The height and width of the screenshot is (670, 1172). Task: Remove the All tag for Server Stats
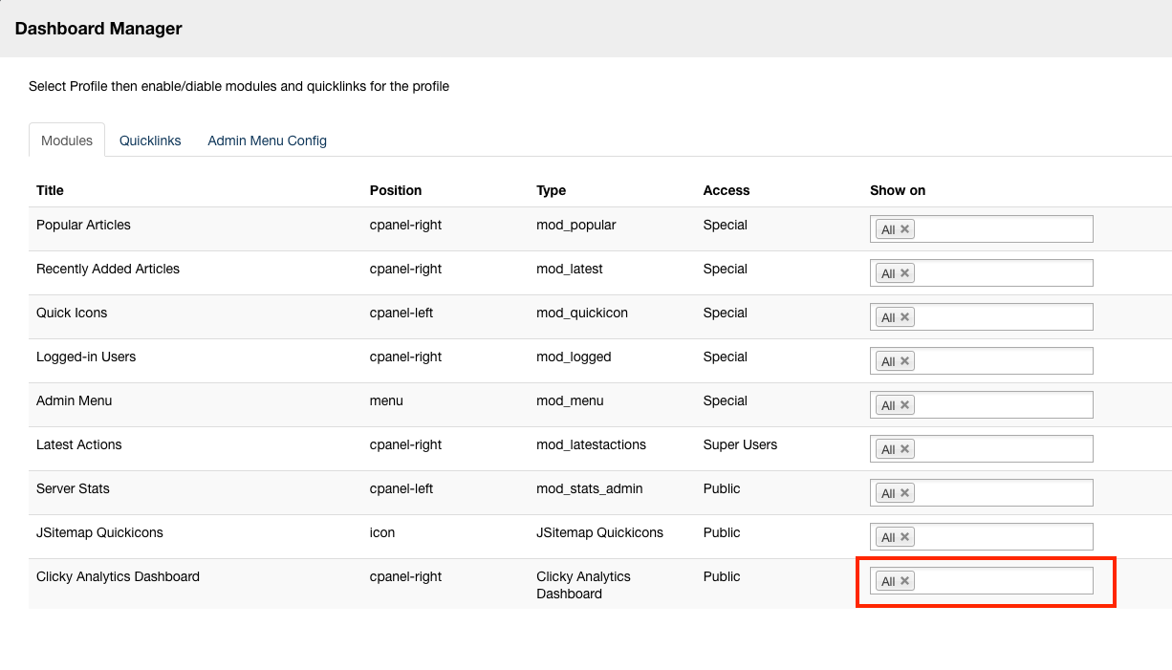[904, 493]
